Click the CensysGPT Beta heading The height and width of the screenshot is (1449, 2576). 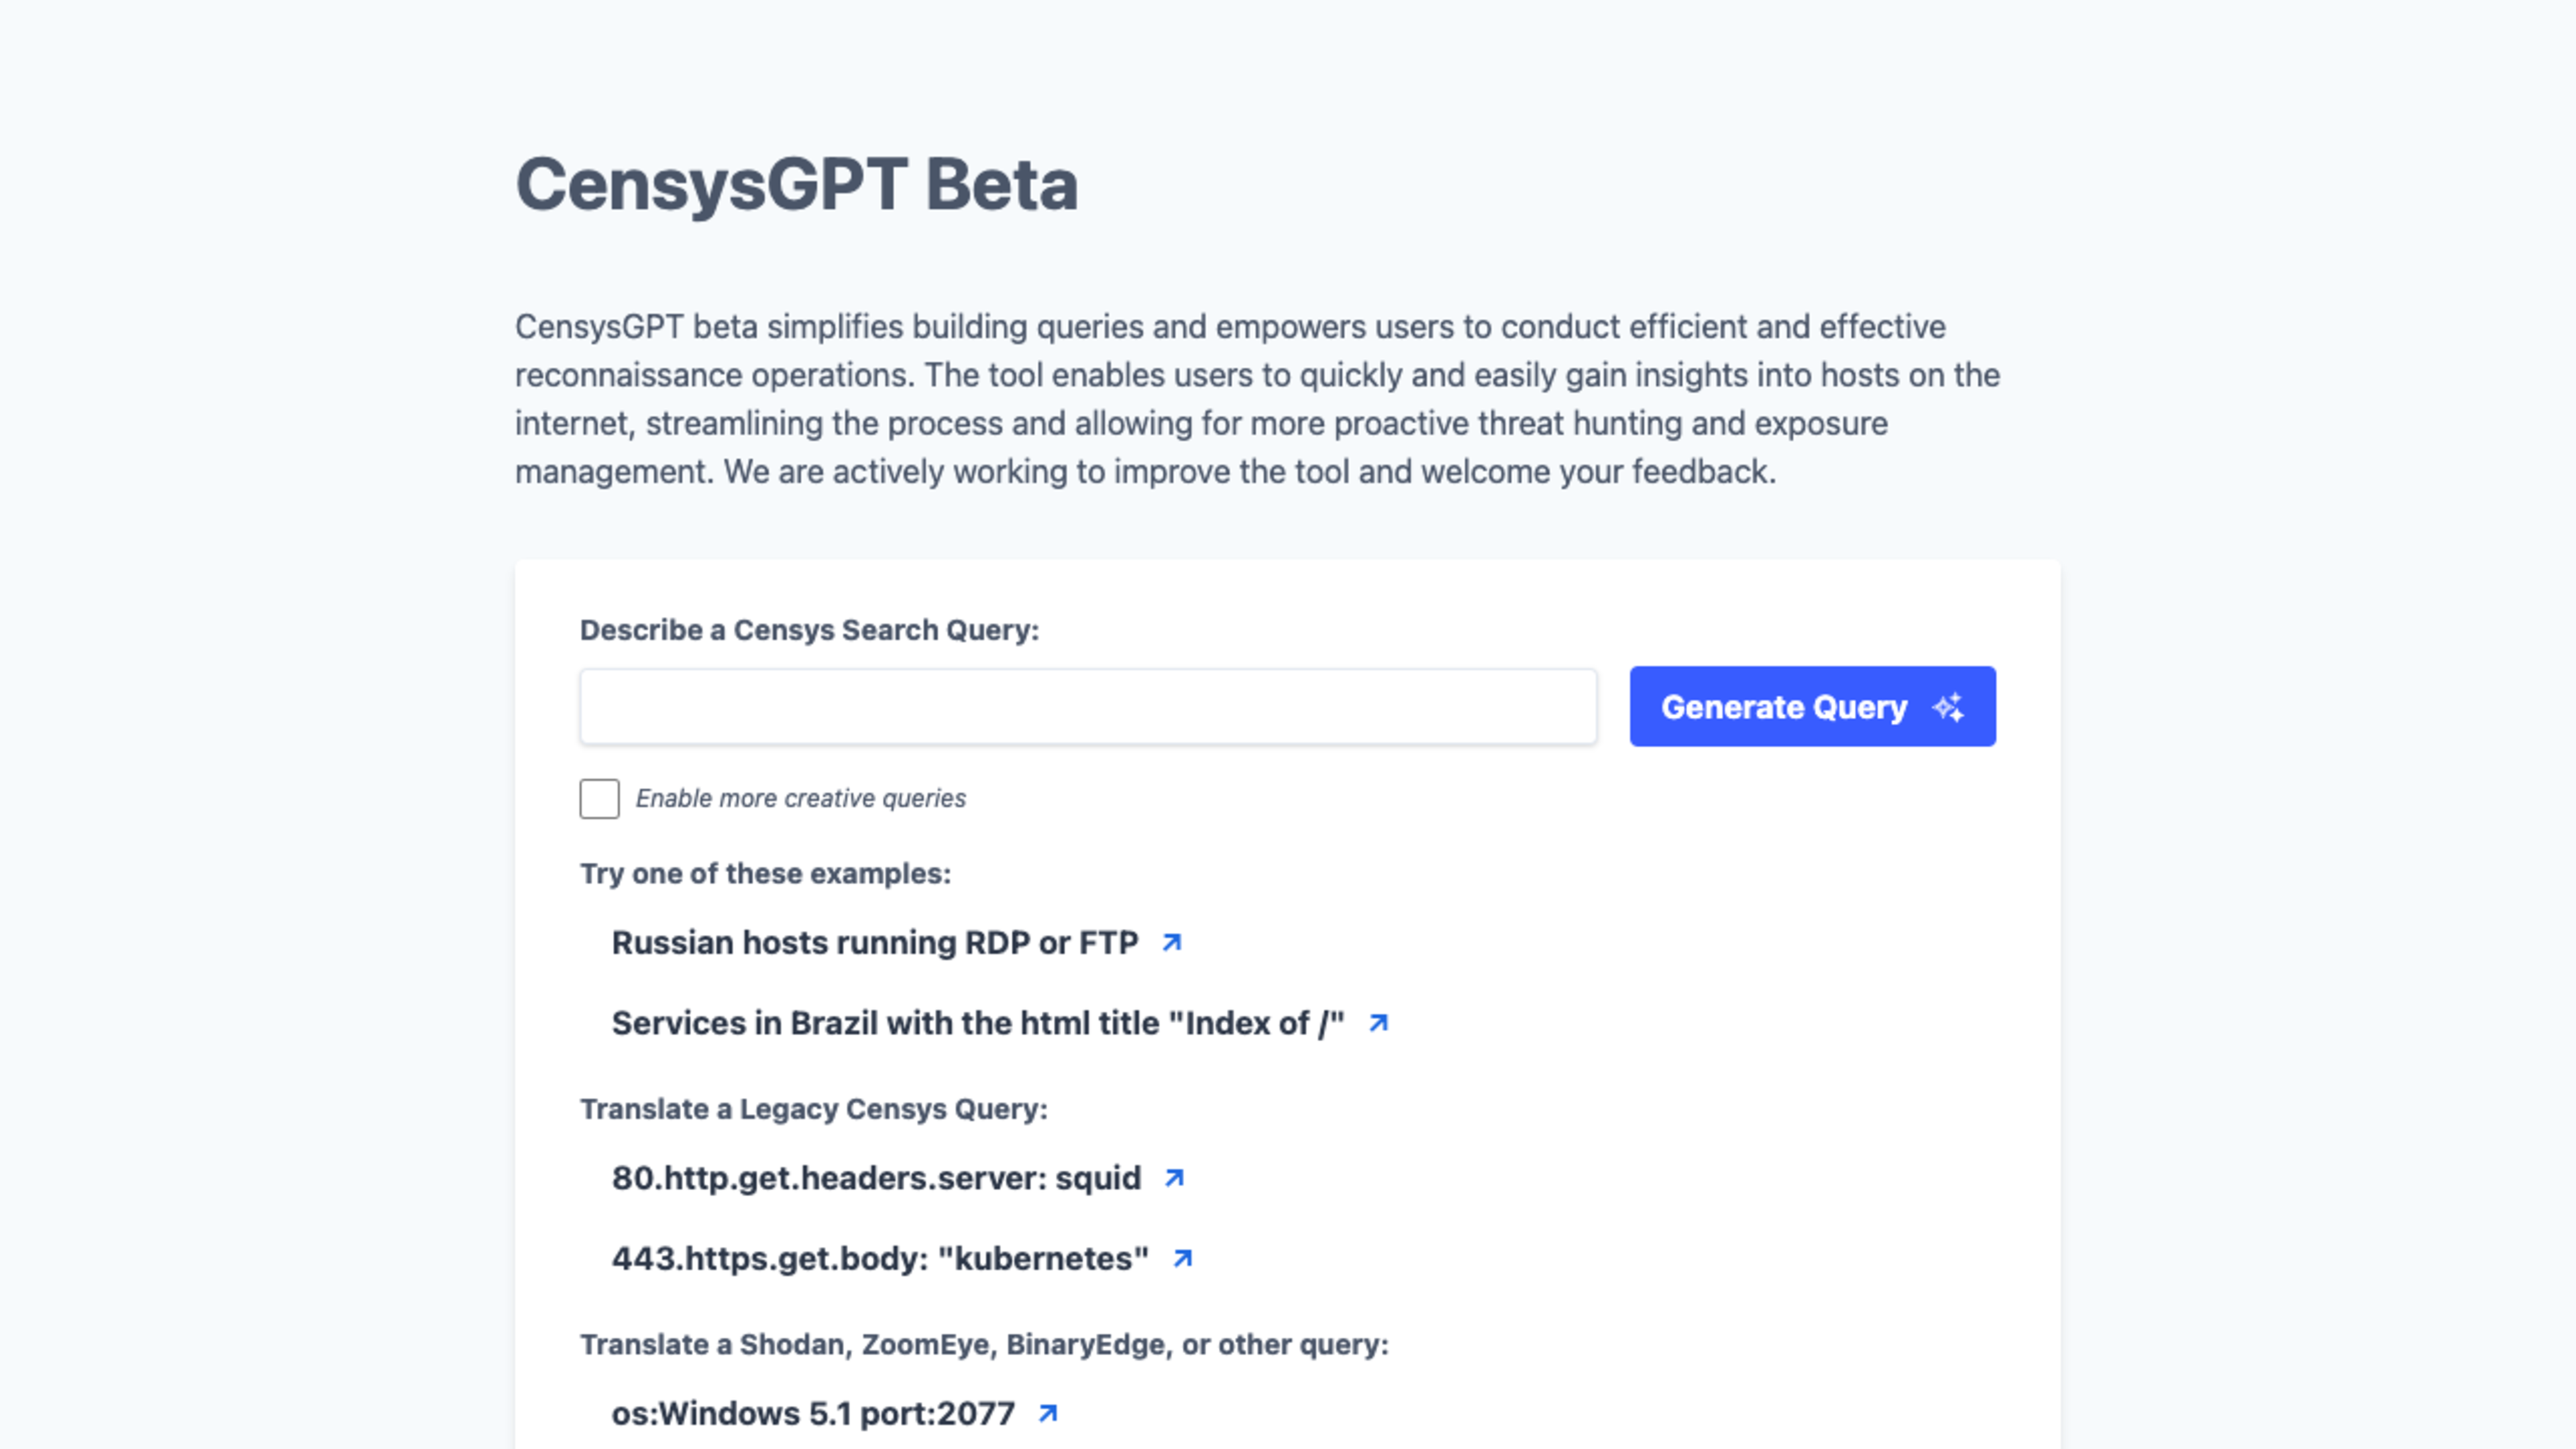point(796,185)
